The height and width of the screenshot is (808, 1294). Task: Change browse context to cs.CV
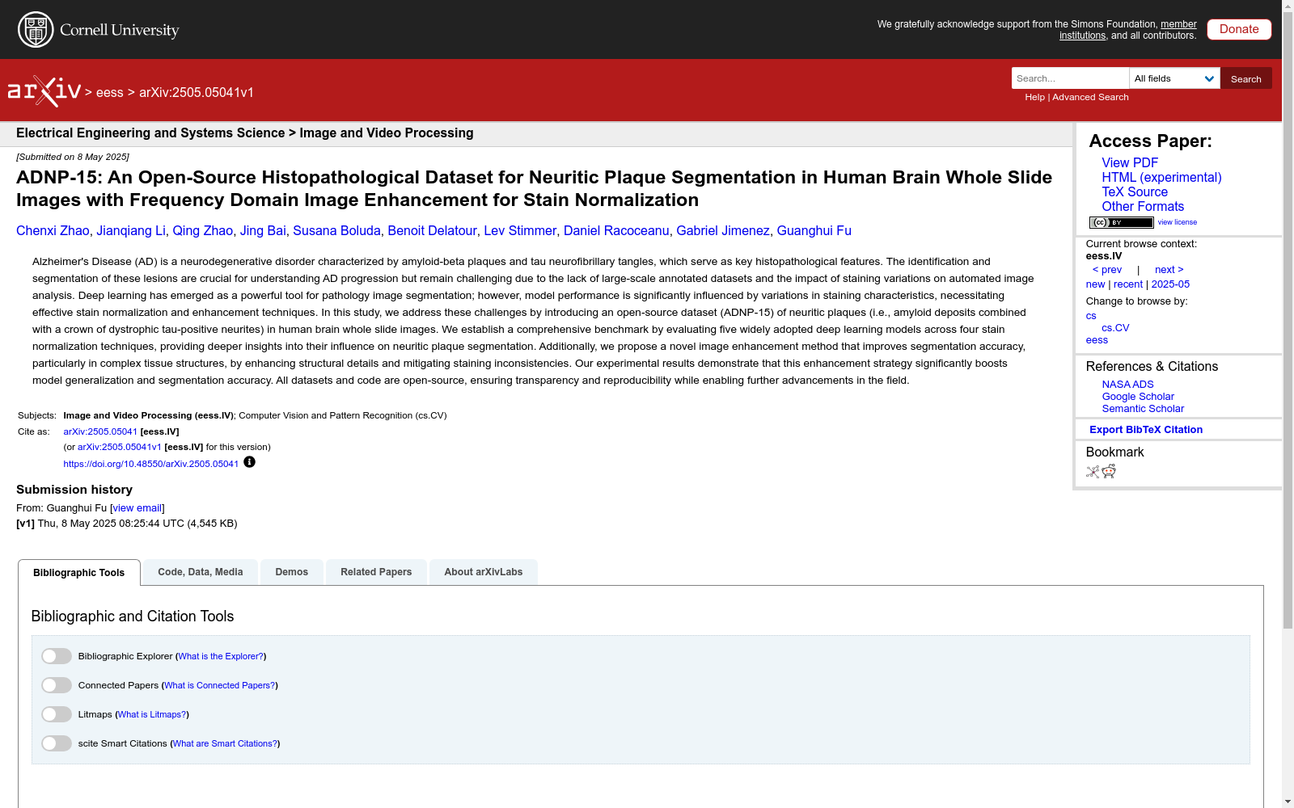click(x=1115, y=328)
